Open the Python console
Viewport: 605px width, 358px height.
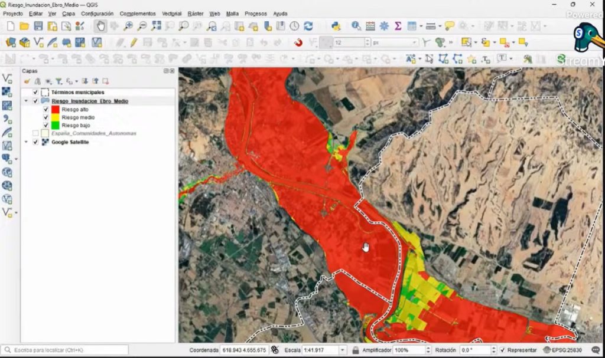(x=336, y=26)
